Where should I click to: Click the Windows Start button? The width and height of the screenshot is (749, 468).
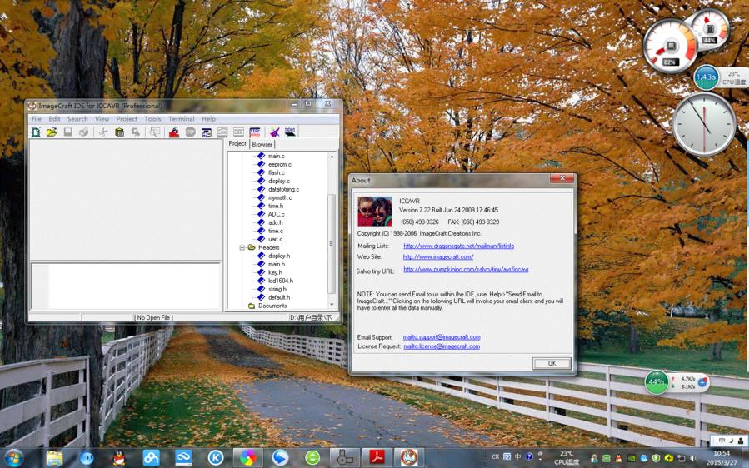click(14, 457)
